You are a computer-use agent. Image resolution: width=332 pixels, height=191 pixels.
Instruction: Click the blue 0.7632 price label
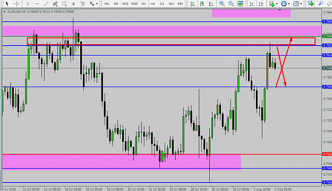tap(327, 46)
